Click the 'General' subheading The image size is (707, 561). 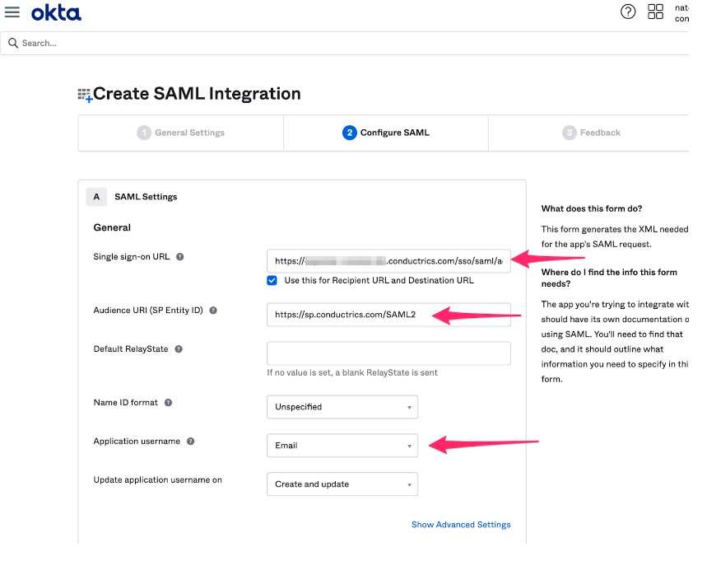[x=112, y=228]
